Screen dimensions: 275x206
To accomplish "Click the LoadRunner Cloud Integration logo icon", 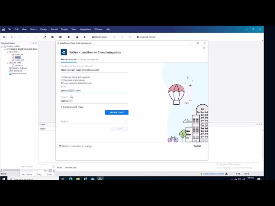I will [64, 52].
